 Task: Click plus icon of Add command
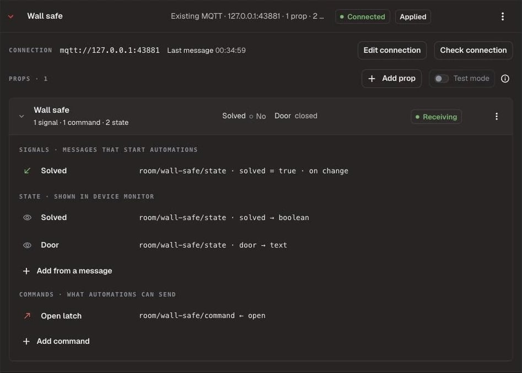pos(26,342)
